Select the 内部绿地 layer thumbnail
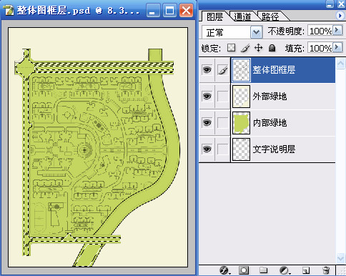Screen dimensions: 346x276 241,123
